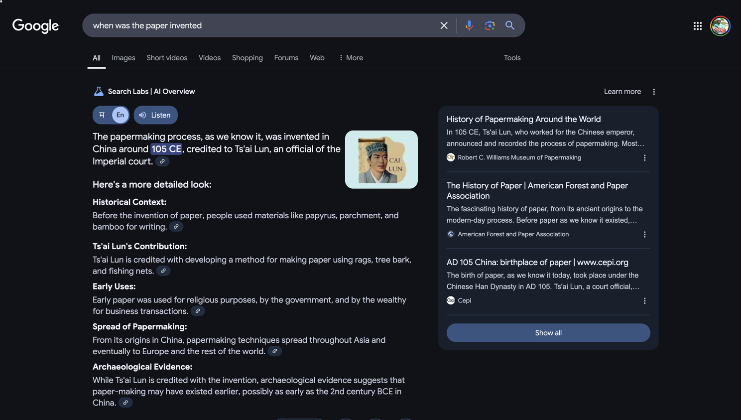Screen dimensions: 741x420
Task: Click the highlighted 105 CE text
Action: coord(166,149)
